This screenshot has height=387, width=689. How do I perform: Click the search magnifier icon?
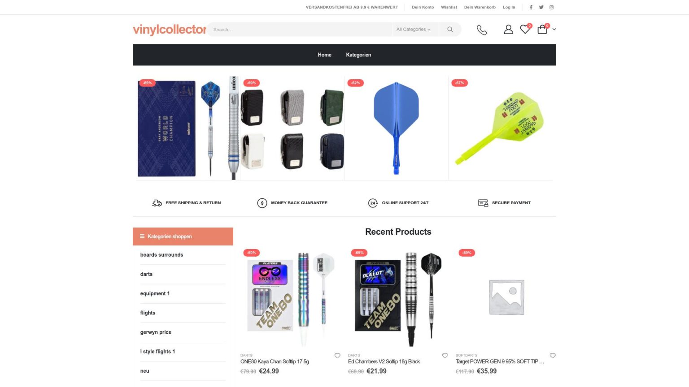(450, 30)
